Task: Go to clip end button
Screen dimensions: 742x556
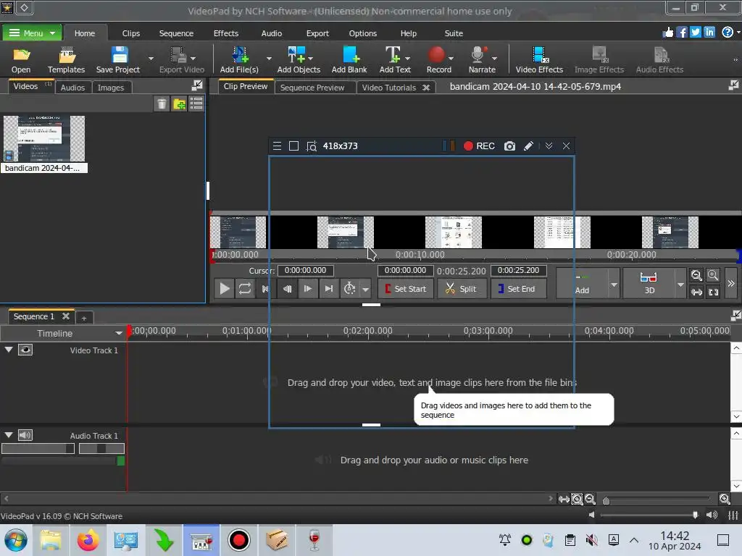Action: pyautogui.click(x=329, y=288)
